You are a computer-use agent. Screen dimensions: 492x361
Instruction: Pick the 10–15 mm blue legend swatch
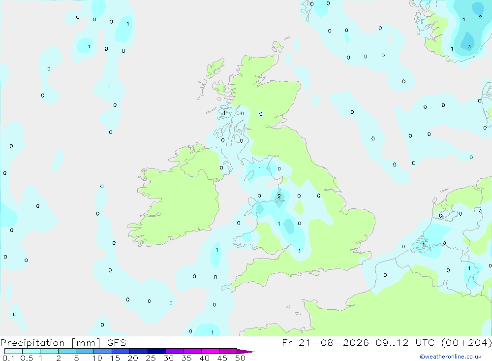[x=103, y=351]
